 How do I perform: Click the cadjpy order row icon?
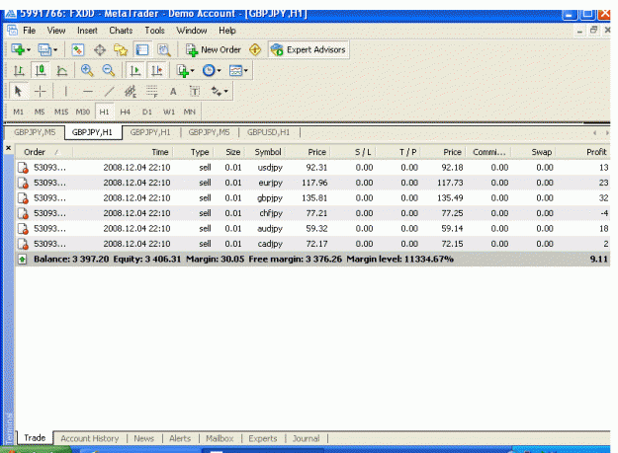click(24, 244)
